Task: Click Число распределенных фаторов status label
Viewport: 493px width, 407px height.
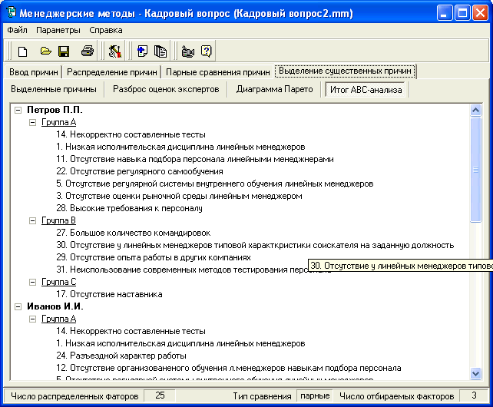Action: [74, 396]
